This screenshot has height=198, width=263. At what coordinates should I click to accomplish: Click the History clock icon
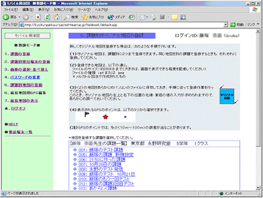[x=131, y=17]
